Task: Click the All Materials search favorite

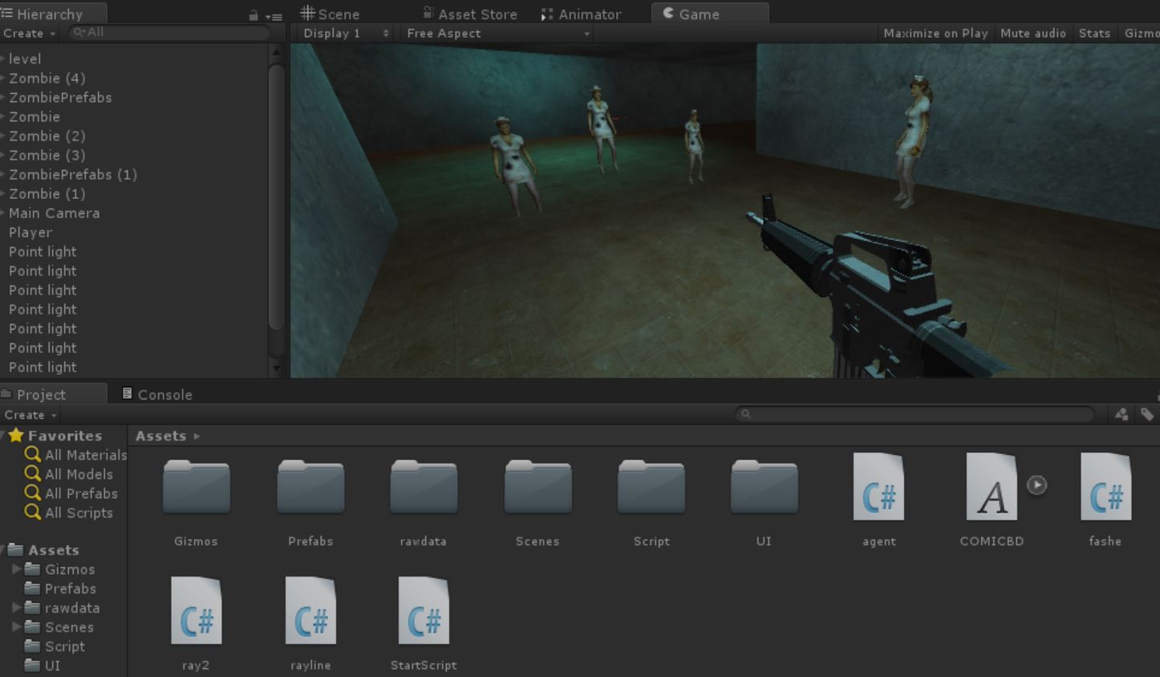Action: pos(76,455)
